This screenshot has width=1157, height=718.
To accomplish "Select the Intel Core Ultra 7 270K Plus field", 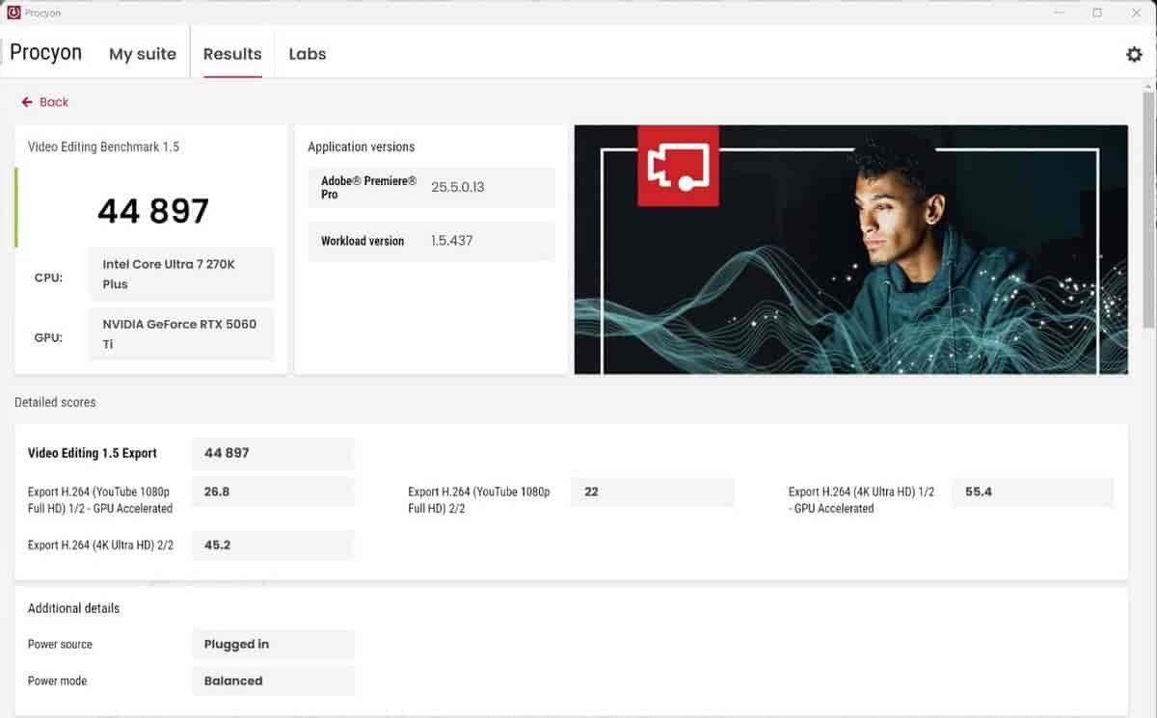I will tap(181, 274).
